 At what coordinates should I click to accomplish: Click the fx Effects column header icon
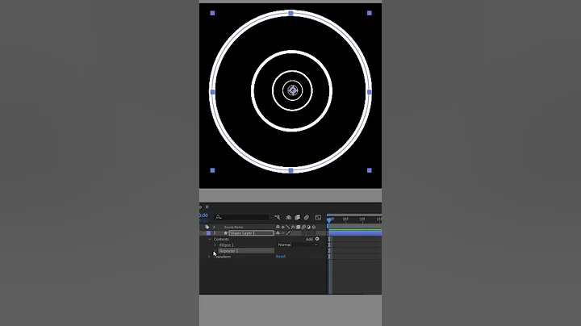coord(293,227)
